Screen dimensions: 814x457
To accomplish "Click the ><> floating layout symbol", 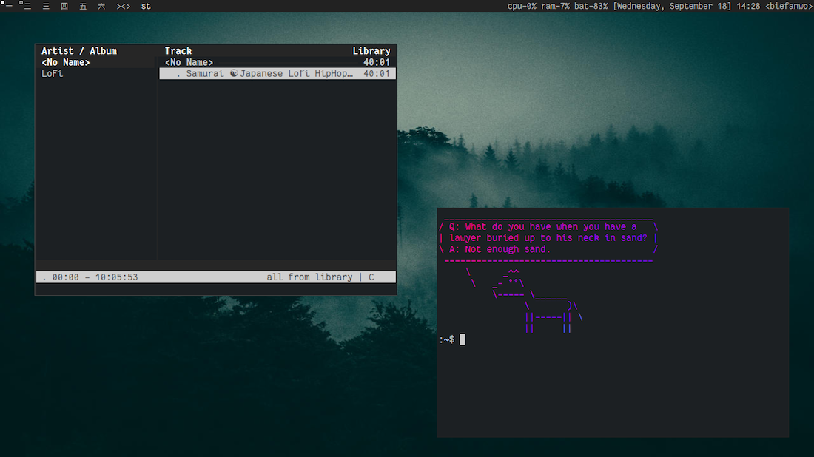I will (x=124, y=6).
